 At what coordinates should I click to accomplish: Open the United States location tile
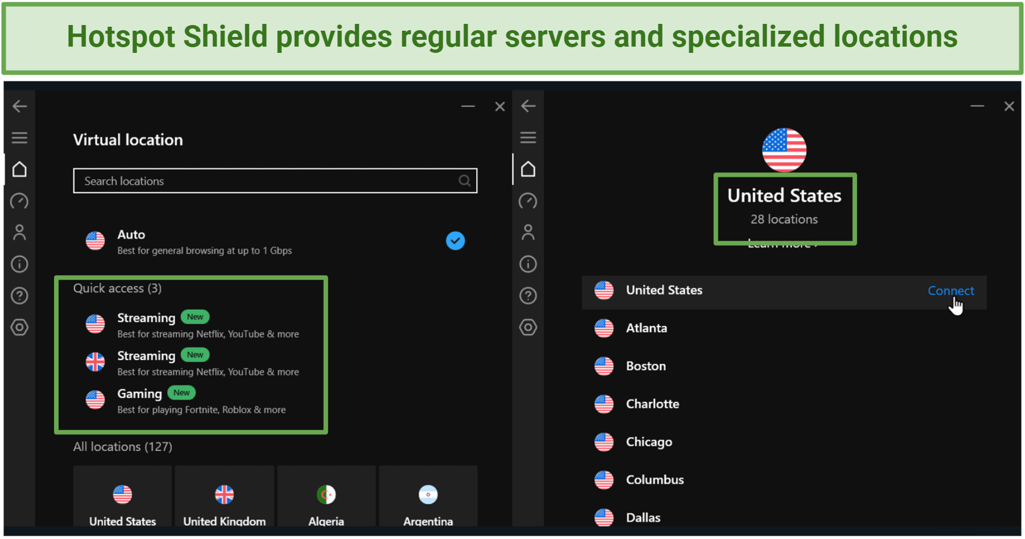point(123,497)
